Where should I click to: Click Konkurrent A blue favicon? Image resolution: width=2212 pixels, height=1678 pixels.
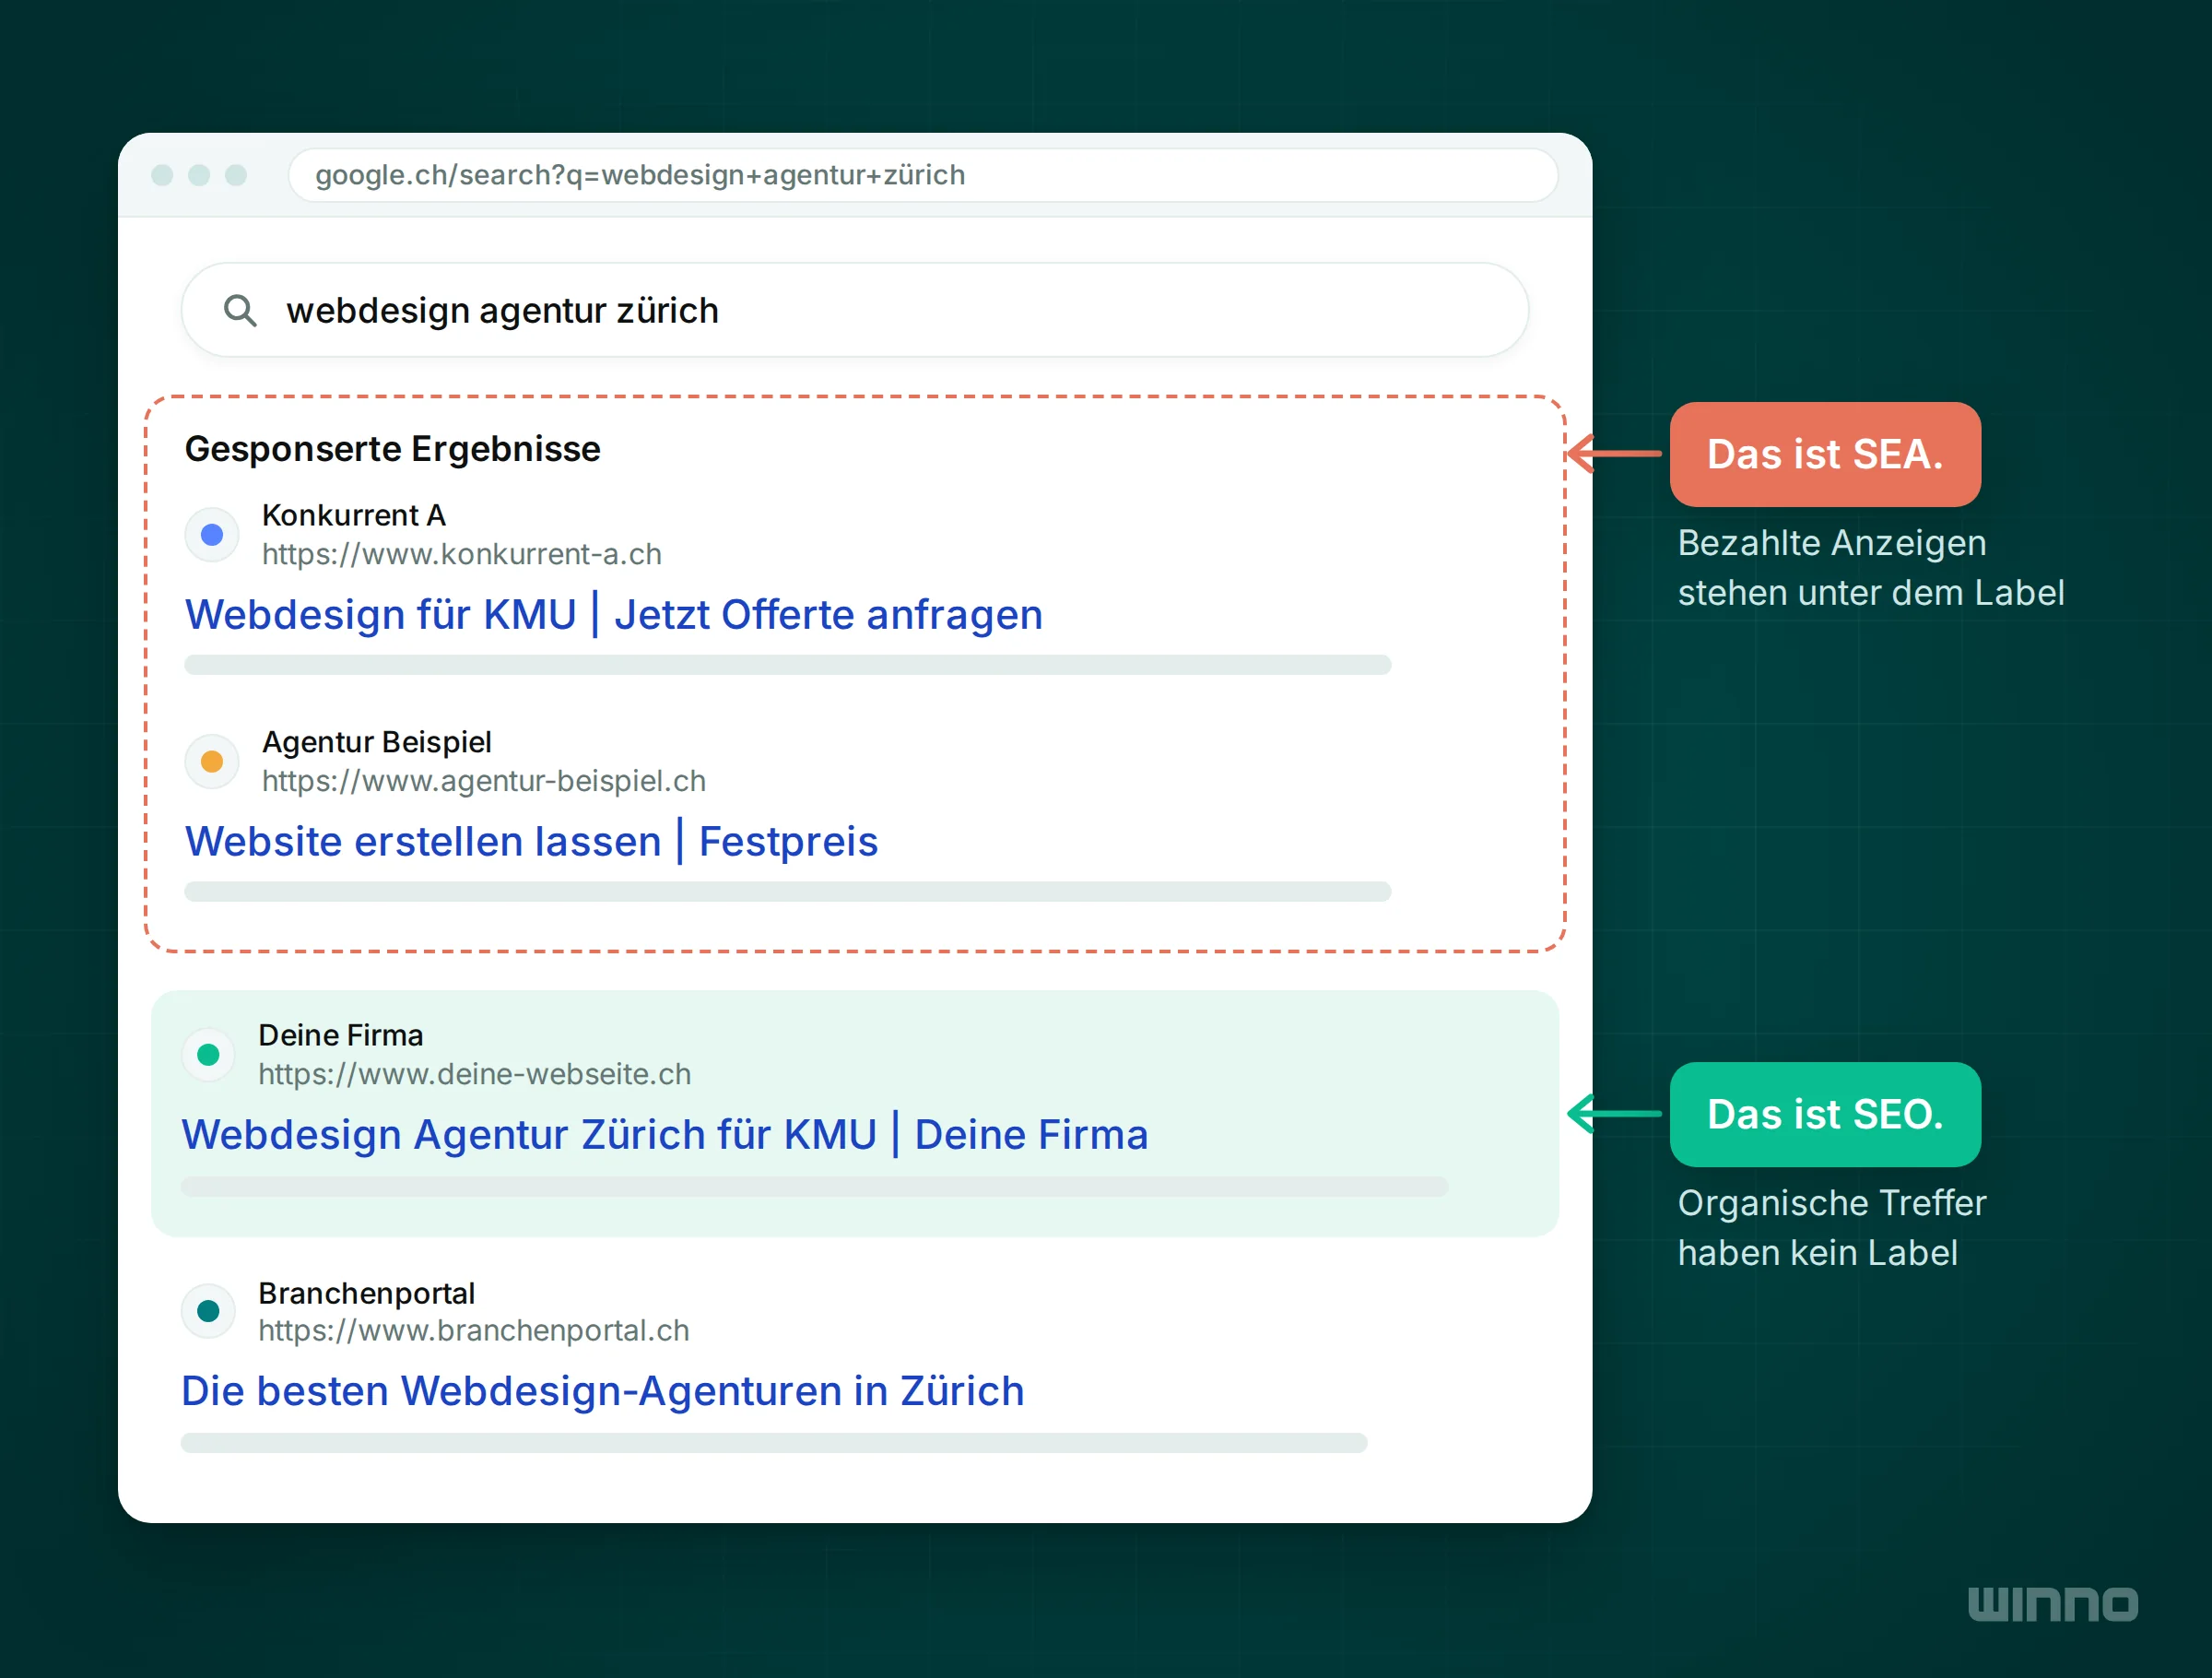tap(212, 535)
